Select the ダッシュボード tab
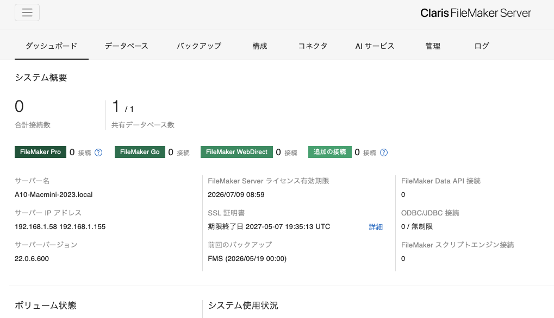The image size is (554, 318). point(52,46)
